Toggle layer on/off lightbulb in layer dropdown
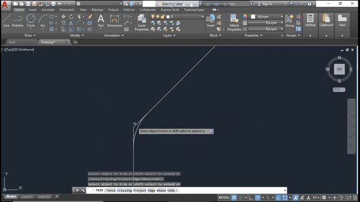Viewport: 360px width, 202px height. click(152, 16)
